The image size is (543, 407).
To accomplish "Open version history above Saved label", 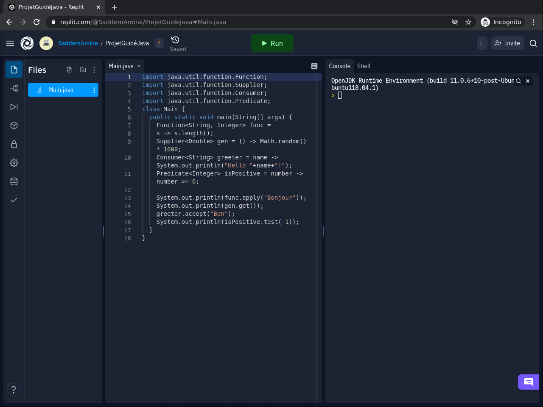I will 175,40.
